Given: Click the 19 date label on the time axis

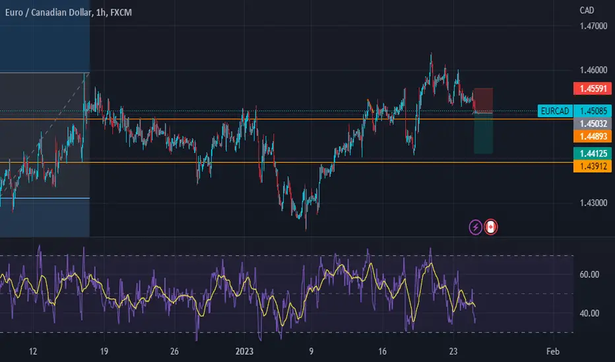Looking at the screenshot, I should (104, 351).
